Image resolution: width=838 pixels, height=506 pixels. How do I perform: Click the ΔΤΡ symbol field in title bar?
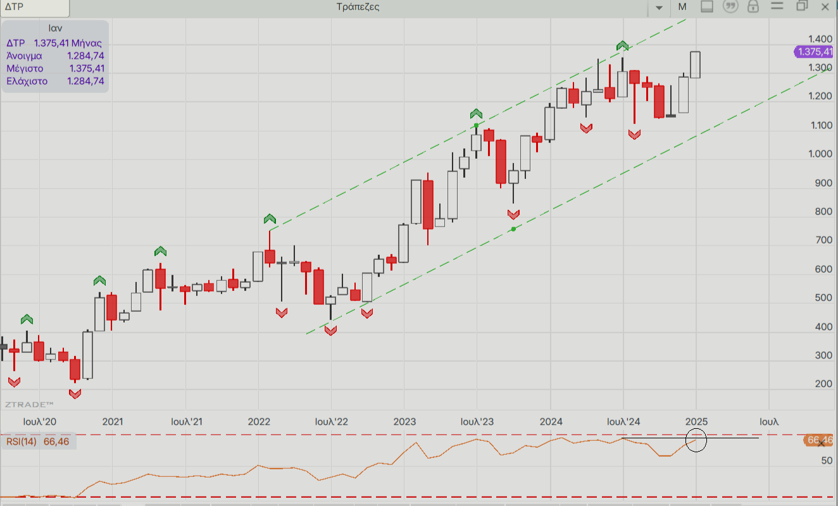35,7
